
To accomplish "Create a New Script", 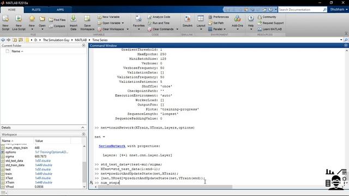I will pyautogui.click(x=5, y=23).
